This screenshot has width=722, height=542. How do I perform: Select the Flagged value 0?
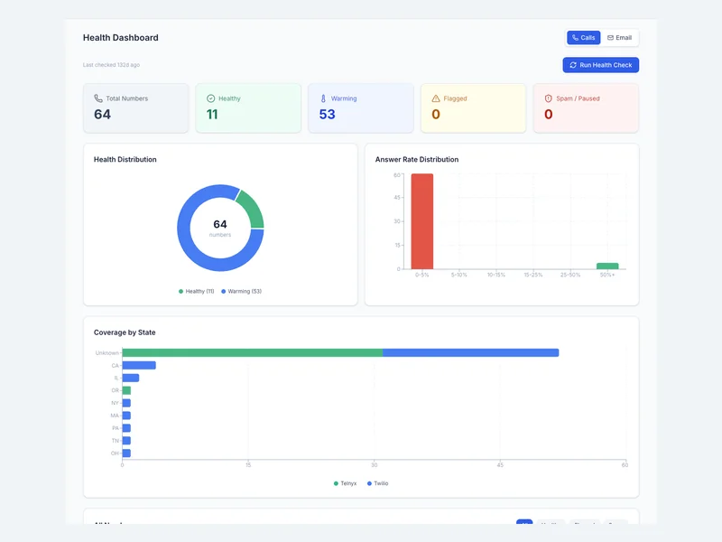[x=436, y=115]
